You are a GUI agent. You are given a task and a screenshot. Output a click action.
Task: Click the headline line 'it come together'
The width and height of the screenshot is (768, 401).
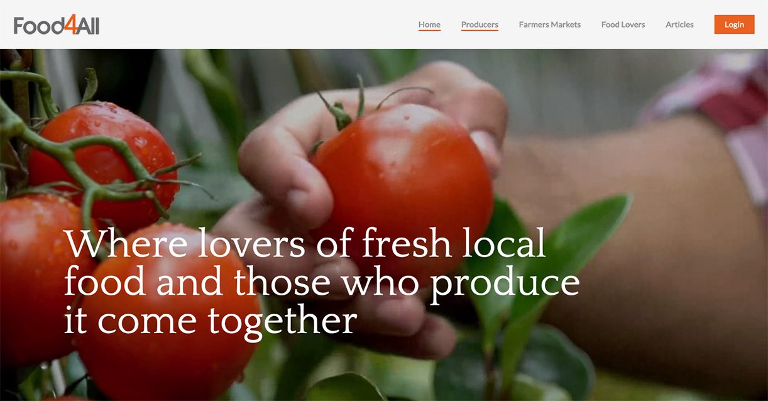[x=211, y=321]
